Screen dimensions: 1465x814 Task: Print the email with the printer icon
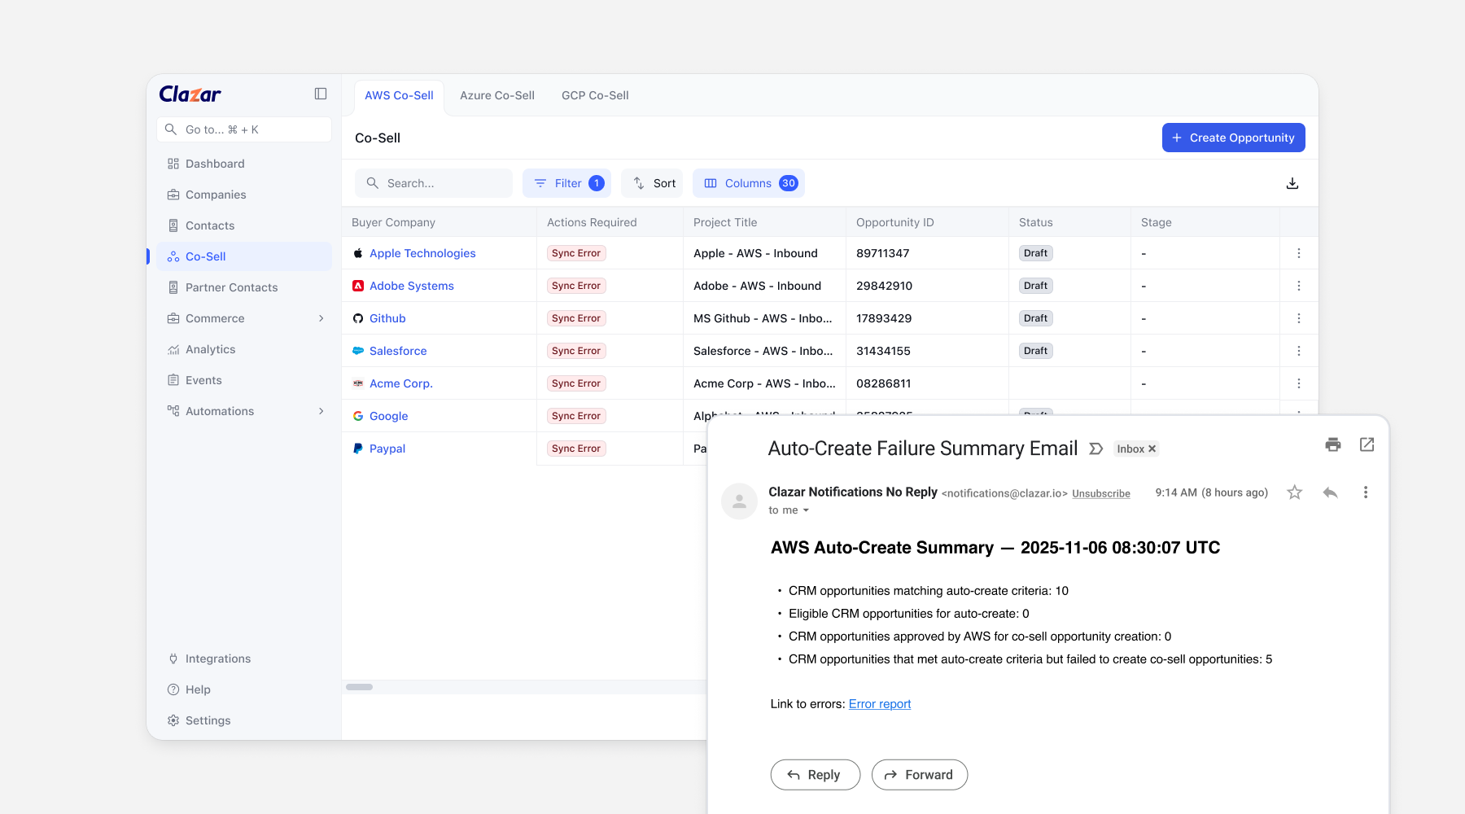click(1333, 444)
